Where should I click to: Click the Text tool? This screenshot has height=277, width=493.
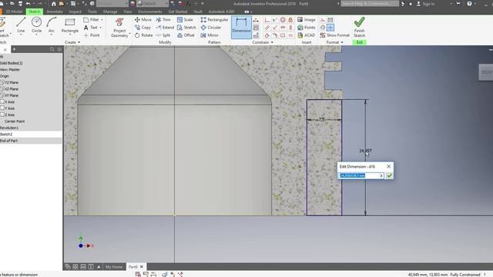pyautogui.click(x=91, y=28)
